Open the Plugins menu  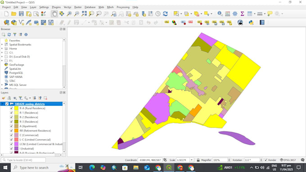56,7
